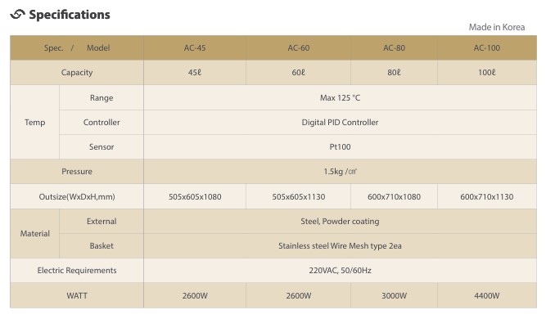Select the 505x605x1080 outsize cell
546x319 pixels.
195,196
